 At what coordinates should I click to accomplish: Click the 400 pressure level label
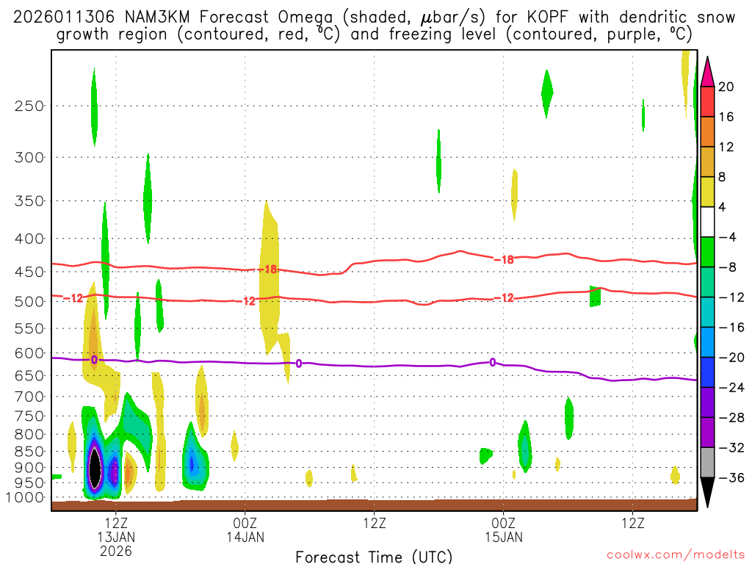point(29,239)
